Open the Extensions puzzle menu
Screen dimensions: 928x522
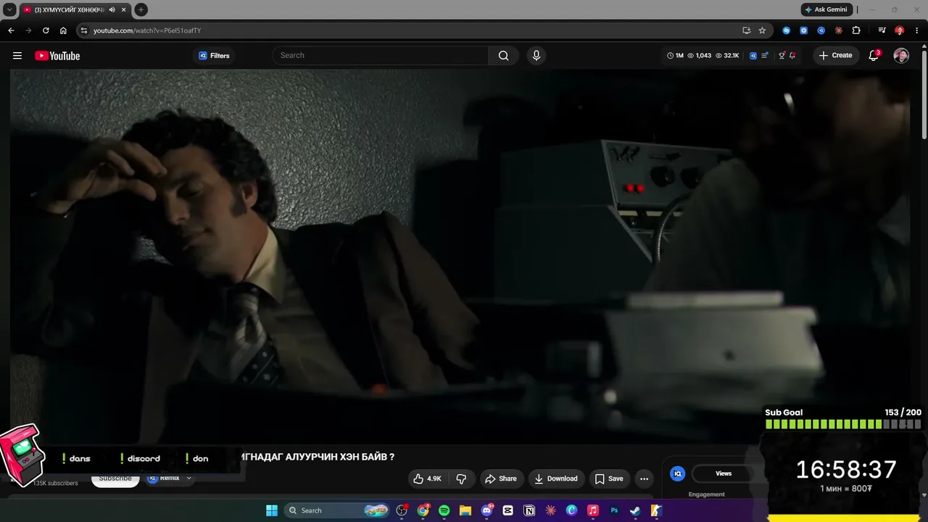pos(856,30)
